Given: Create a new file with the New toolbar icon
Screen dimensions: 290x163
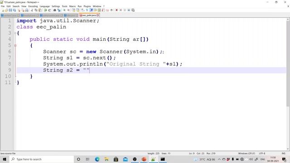Looking at the screenshot, I should (x=2, y=10).
